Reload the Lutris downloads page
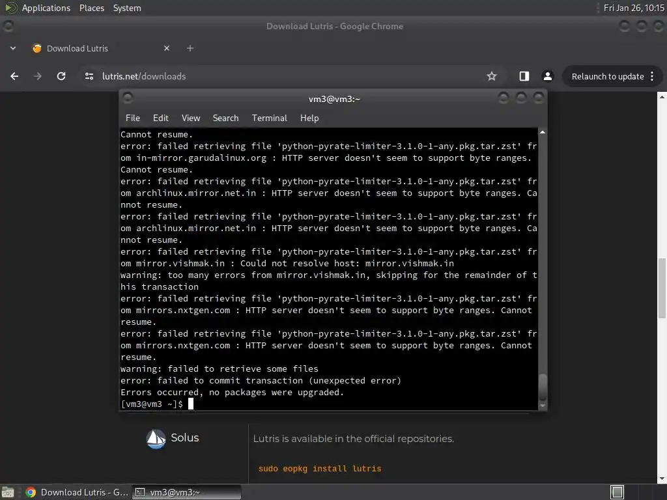 [x=61, y=76]
